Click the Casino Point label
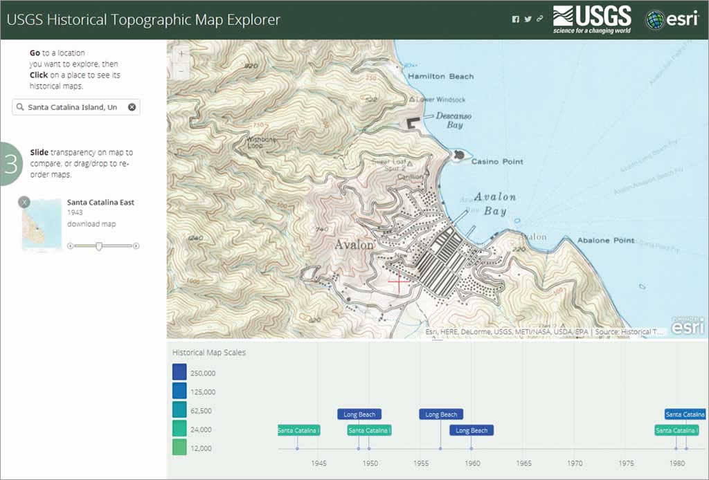Image resolution: width=709 pixels, height=480 pixels. (x=497, y=161)
